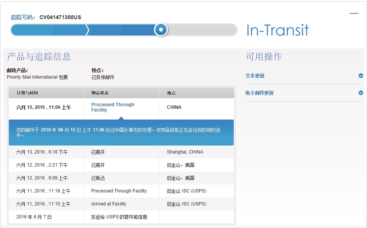Select tracking number CV041471300US
This screenshot has height=228, width=367.
60,17
